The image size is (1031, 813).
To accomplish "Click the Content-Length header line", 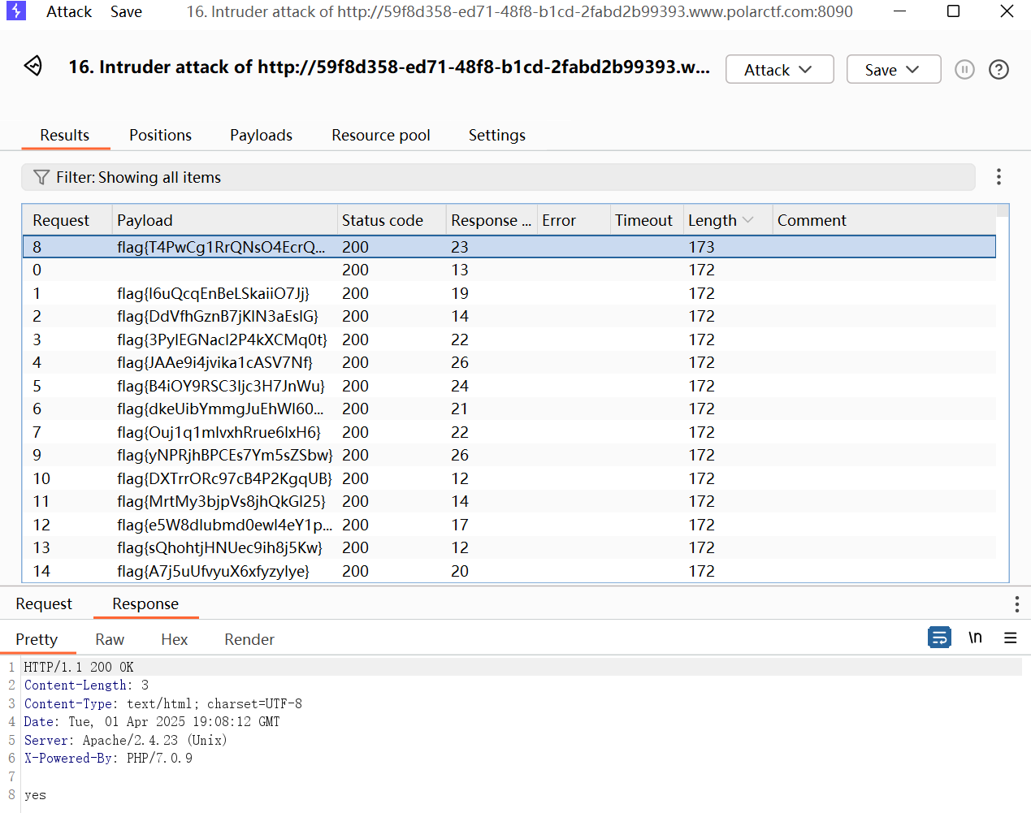I will pyautogui.click(x=86, y=685).
